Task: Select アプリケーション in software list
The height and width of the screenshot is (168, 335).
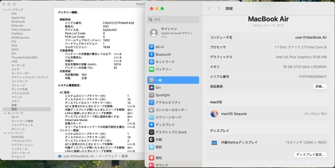Action: (22, 145)
